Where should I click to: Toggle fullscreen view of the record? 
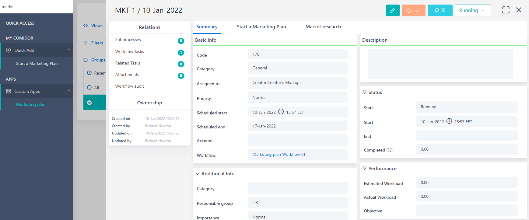(x=506, y=10)
